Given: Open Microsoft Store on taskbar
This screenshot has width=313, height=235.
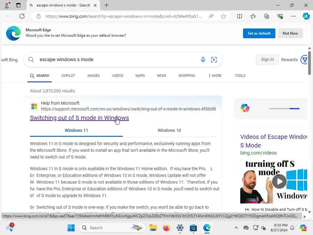Looking at the screenshot, I should [x=193, y=228].
